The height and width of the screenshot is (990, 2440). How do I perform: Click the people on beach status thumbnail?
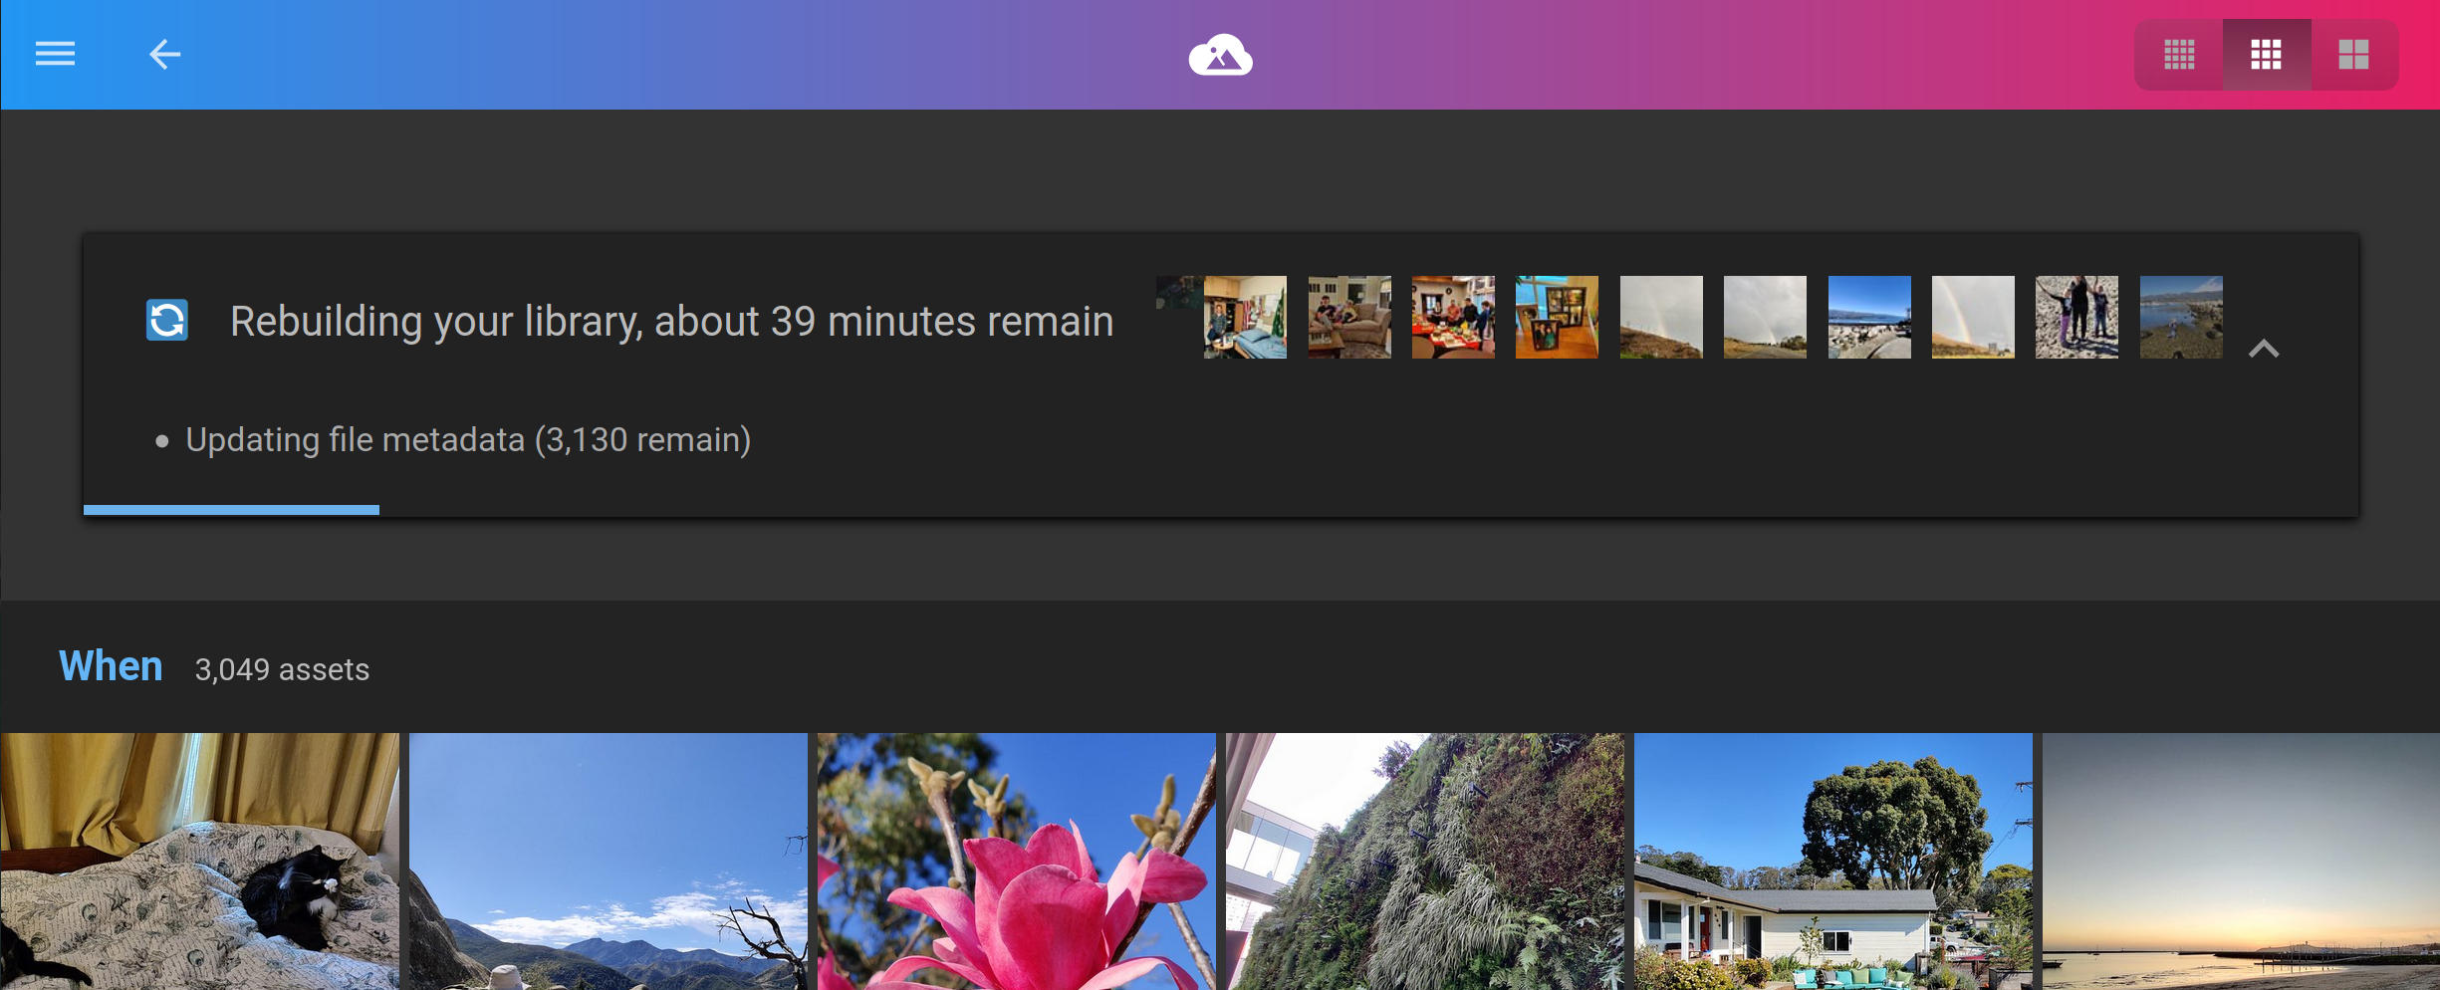2076,317
